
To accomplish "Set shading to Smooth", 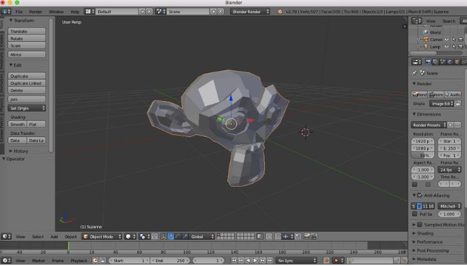I will tap(17, 124).
